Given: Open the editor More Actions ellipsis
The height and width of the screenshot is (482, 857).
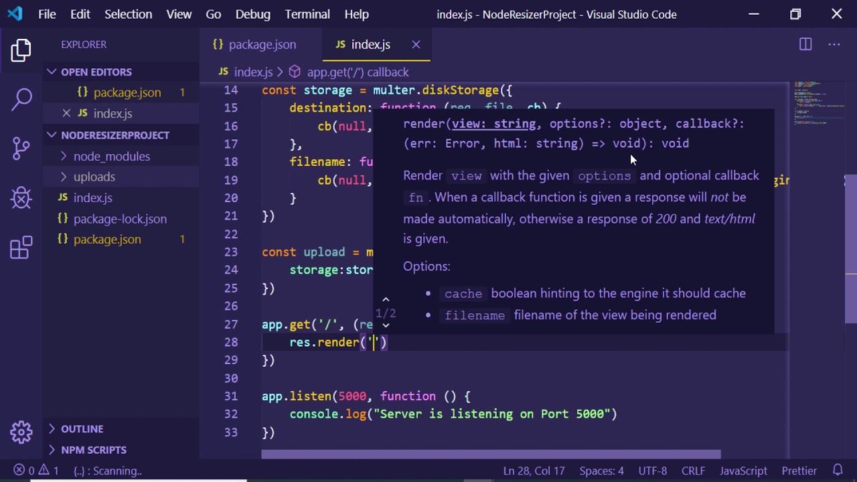Looking at the screenshot, I should tap(834, 44).
